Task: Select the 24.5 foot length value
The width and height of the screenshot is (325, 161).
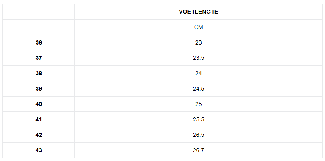Action: point(198,89)
